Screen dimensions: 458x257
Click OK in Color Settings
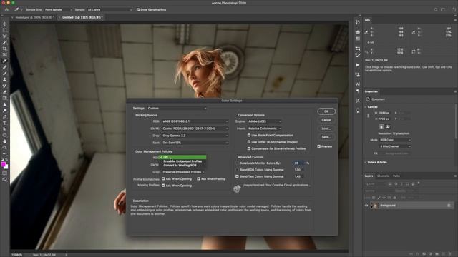click(x=326, y=111)
